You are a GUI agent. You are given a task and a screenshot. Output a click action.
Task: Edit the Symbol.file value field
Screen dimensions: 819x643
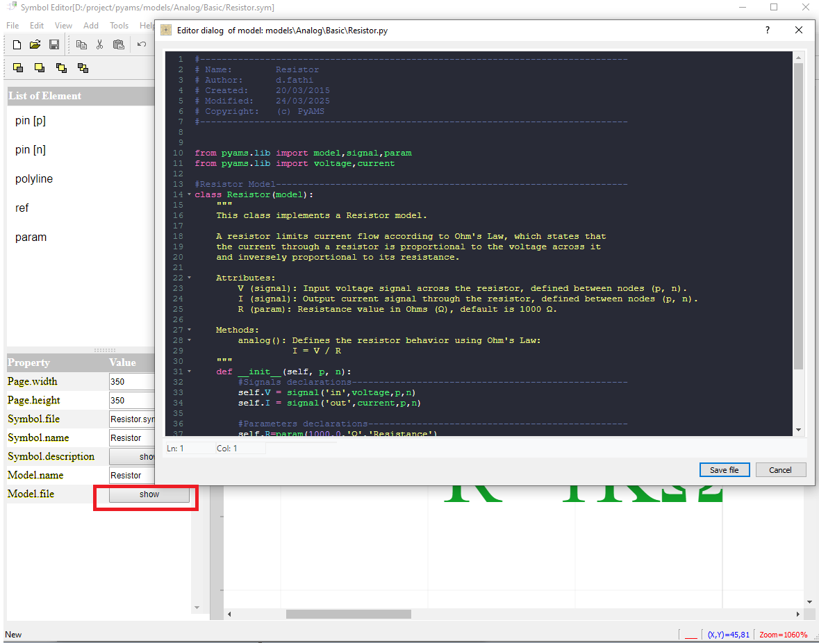(131, 419)
